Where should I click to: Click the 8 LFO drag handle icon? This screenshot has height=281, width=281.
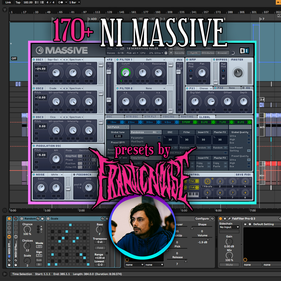pyautogui.click(x=249, y=122)
